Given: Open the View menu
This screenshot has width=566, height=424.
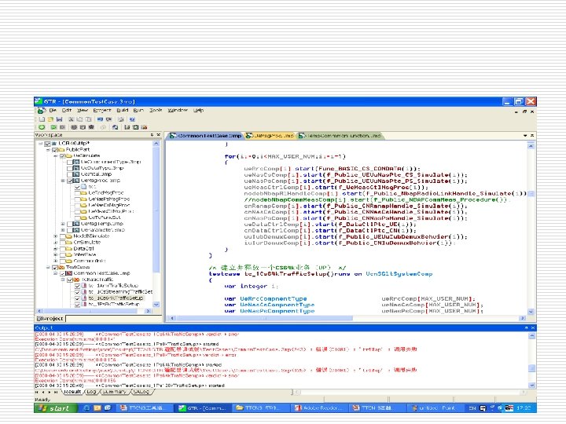Looking at the screenshot, I should [83, 111].
